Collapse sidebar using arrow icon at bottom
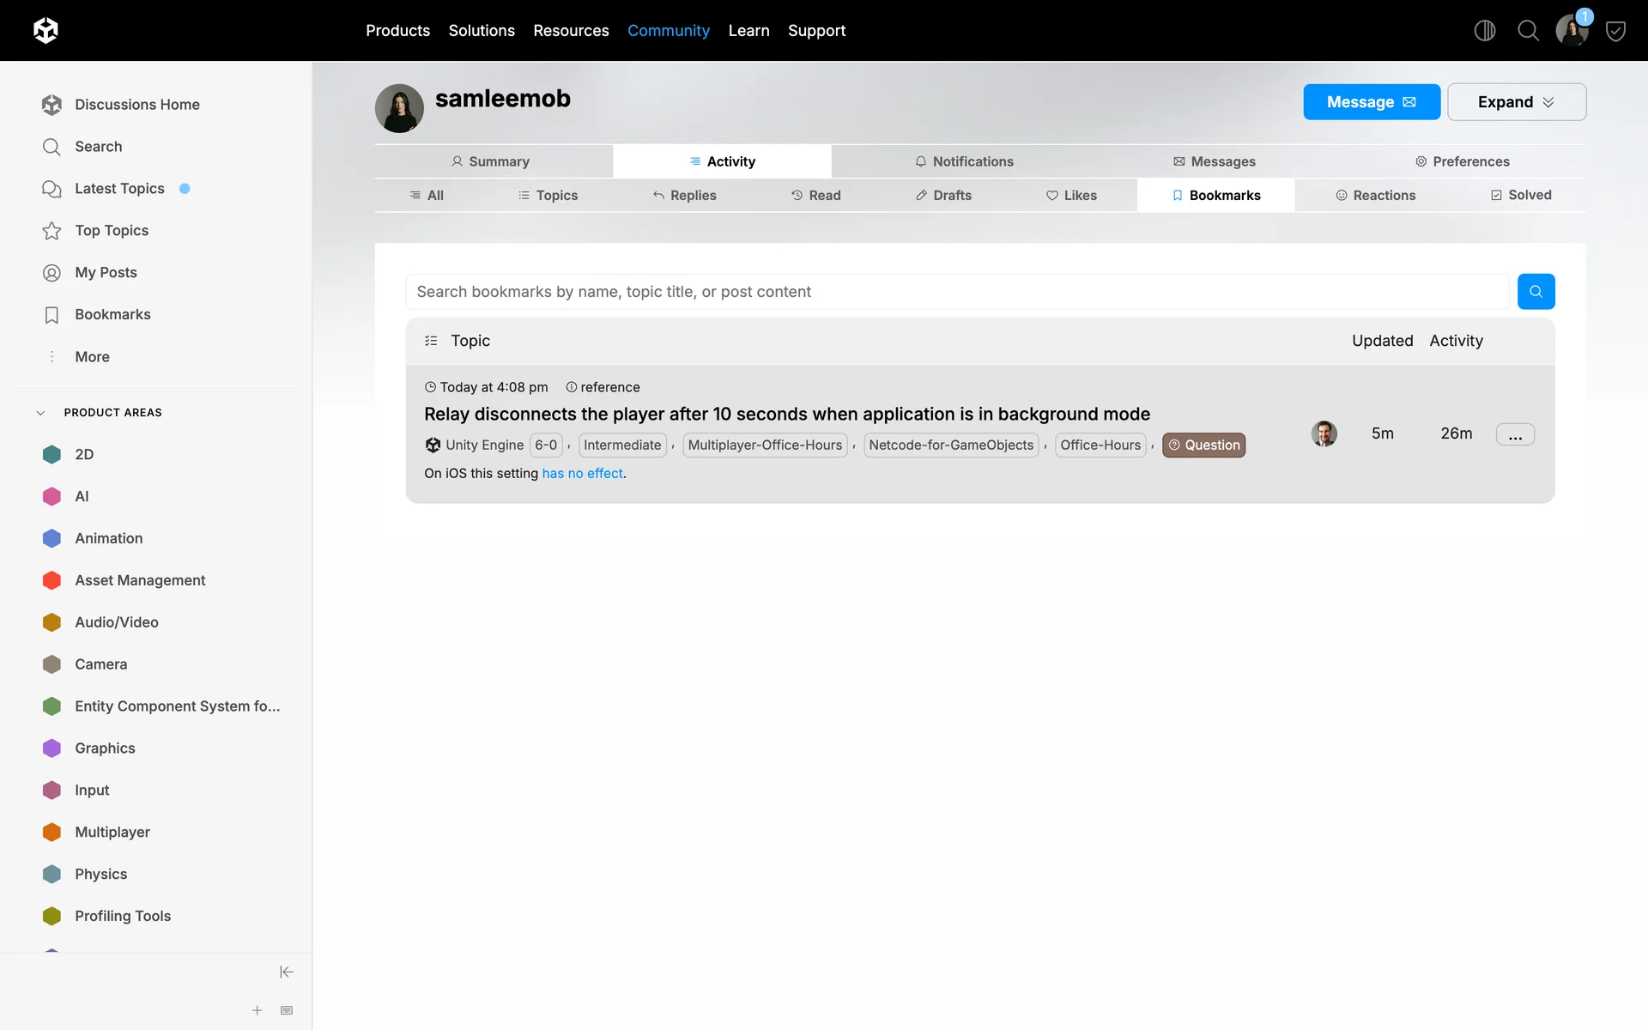Viewport: 1648px width, 1030px height. [287, 972]
